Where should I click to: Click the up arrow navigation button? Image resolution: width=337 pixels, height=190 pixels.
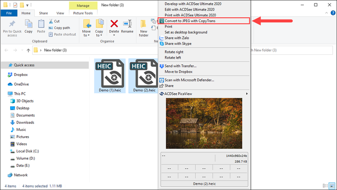pos(28,50)
